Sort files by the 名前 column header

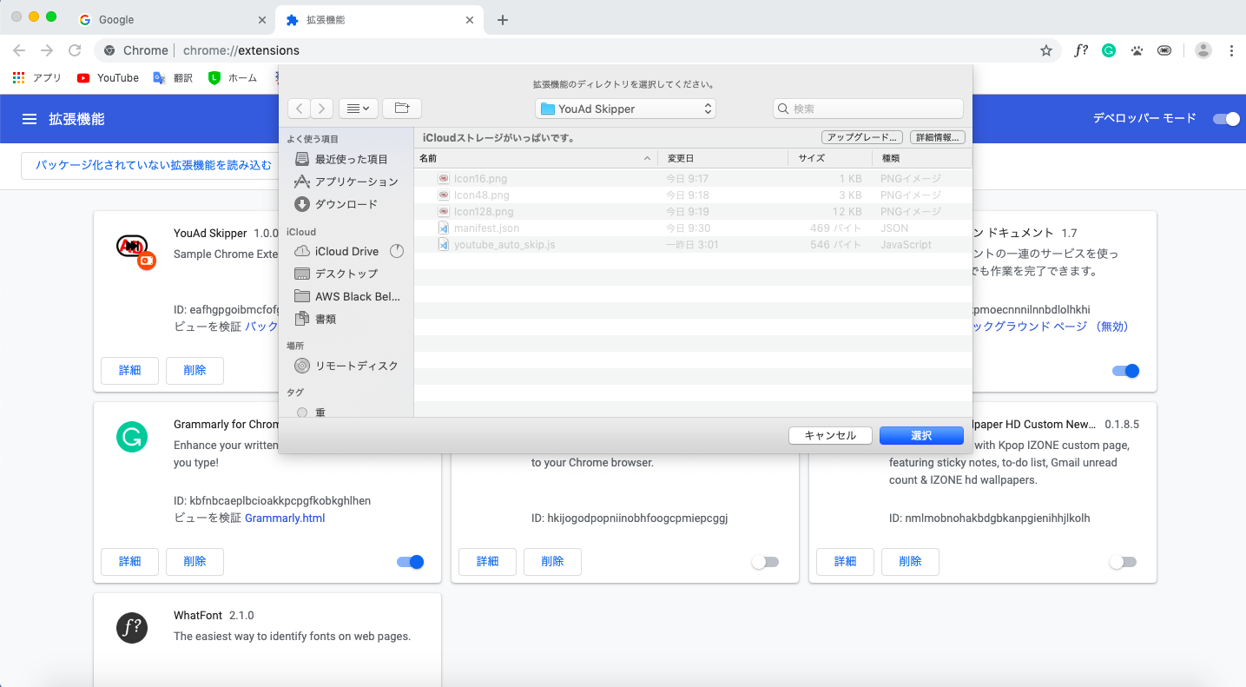535,158
